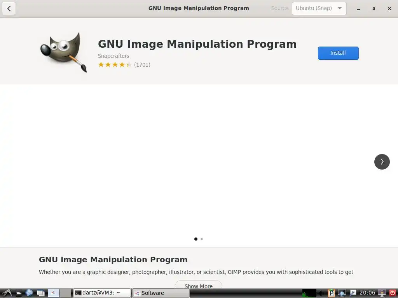Click the large GNU Image Manipulation Program heading

tap(197, 44)
